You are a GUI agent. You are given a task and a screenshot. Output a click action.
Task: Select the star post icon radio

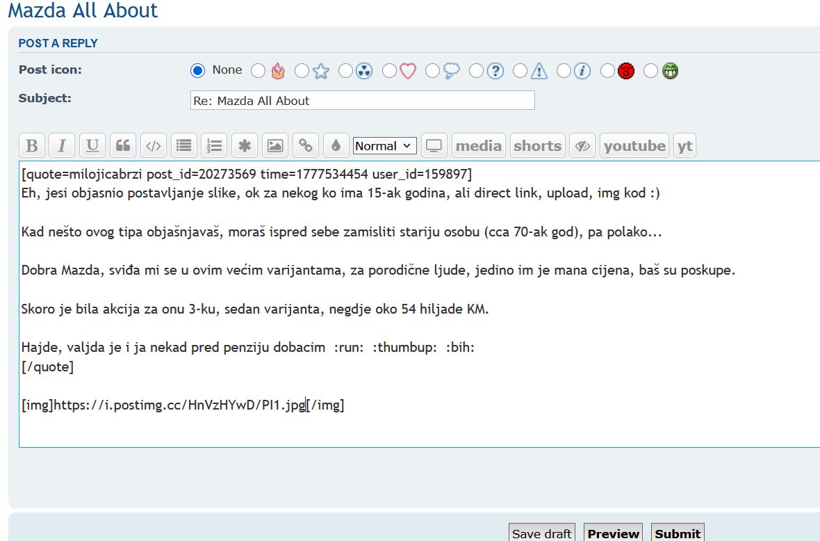coord(302,71)
